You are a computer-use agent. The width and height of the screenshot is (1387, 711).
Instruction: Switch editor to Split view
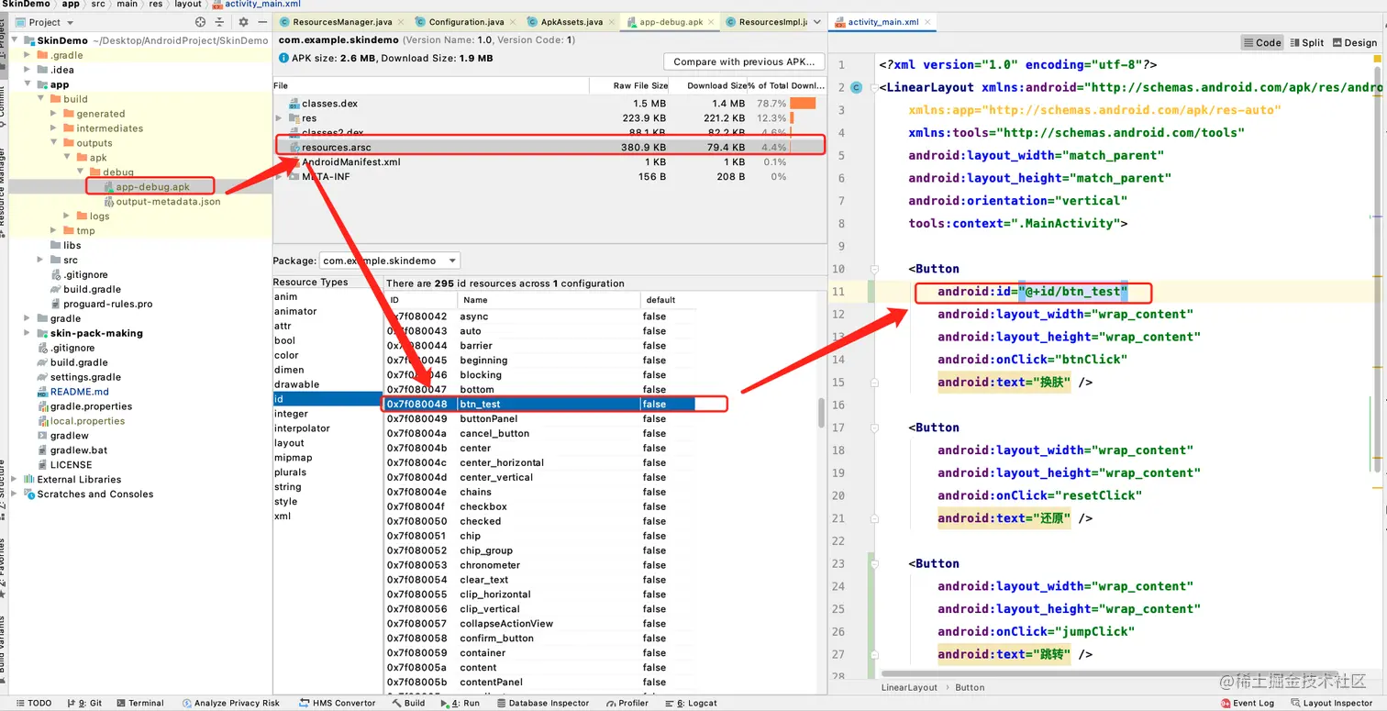1306,42
